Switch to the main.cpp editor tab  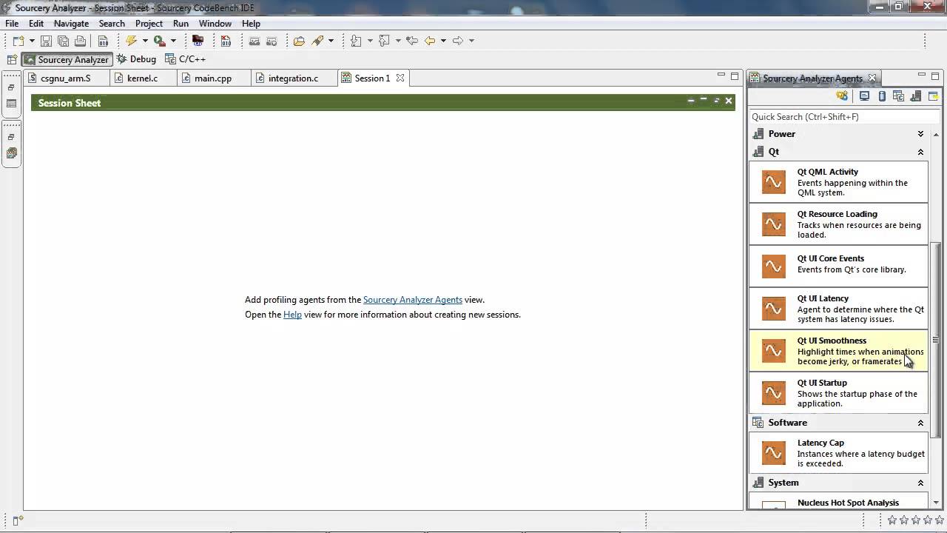click(x=212, y=78)
